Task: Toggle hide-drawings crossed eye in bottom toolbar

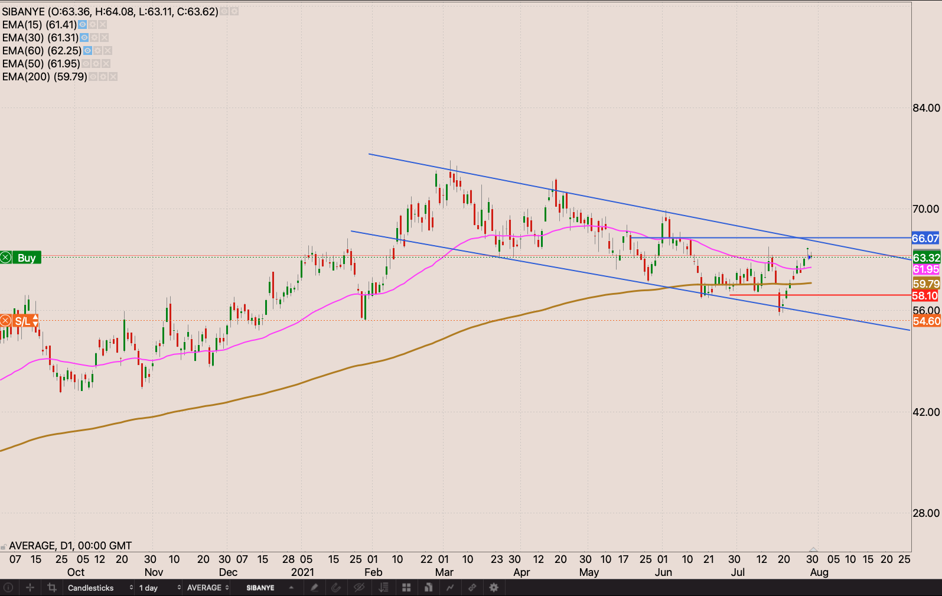Action: pos(358,588)
